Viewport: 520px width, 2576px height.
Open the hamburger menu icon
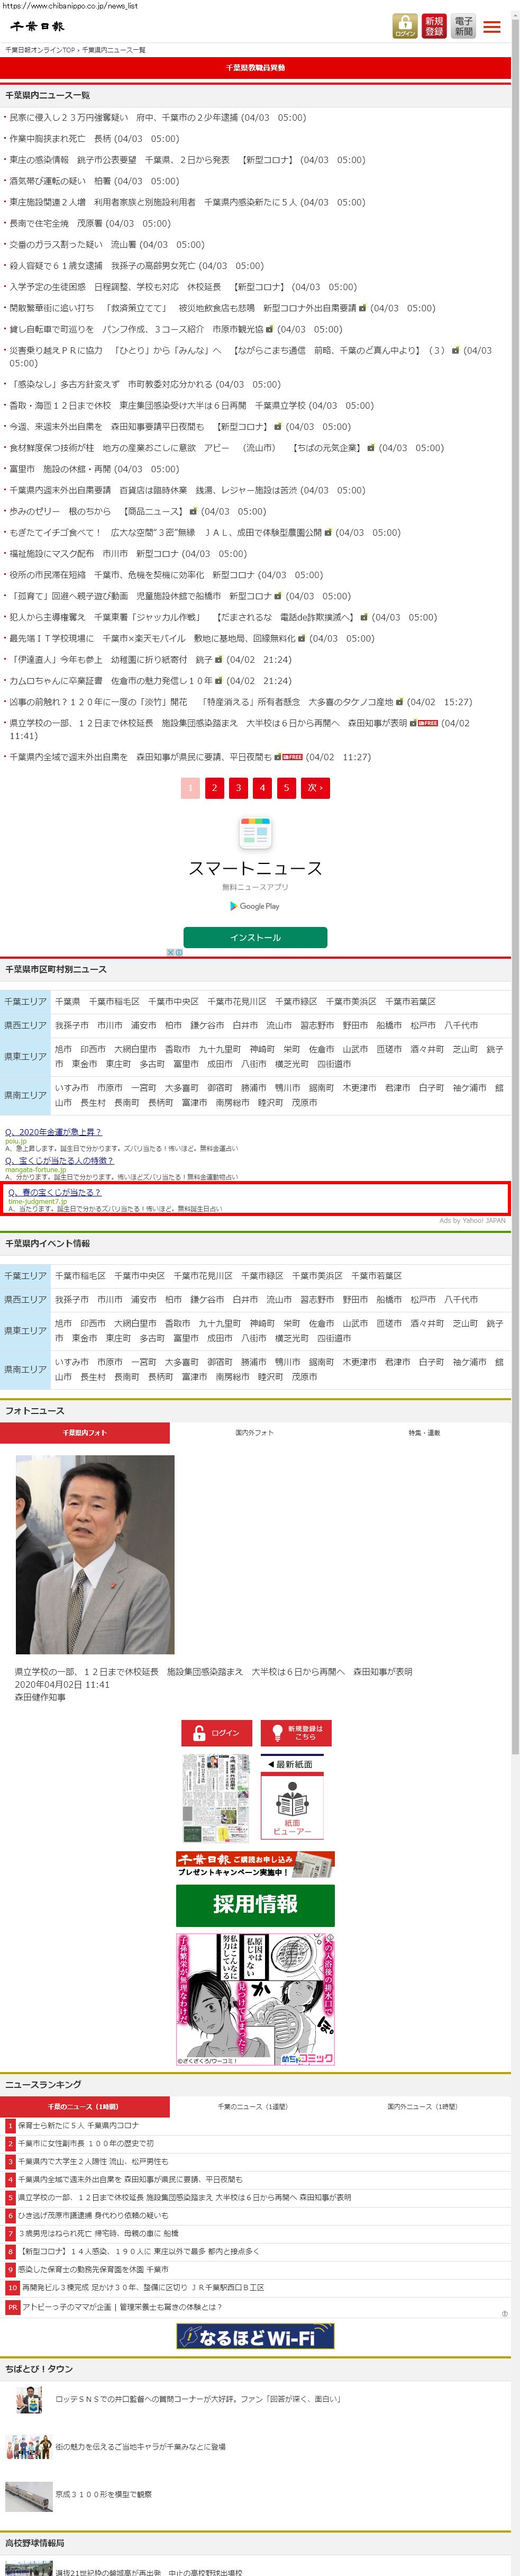(492, 27)
